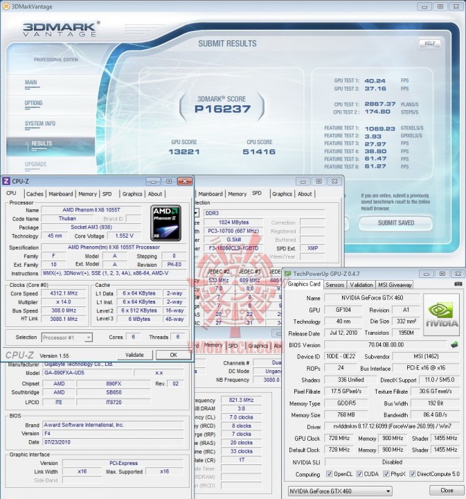466x499 pixels.
Task: Click the Core Speed value 4312.1 MHz
Action: [64, 293]
